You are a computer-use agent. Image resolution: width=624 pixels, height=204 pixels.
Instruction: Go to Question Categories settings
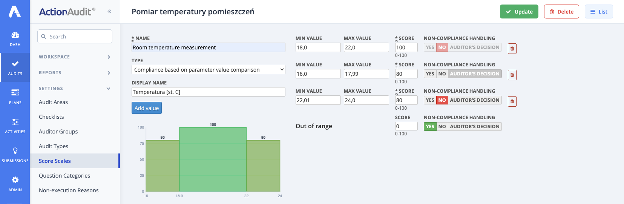click(x=64, y=176)
